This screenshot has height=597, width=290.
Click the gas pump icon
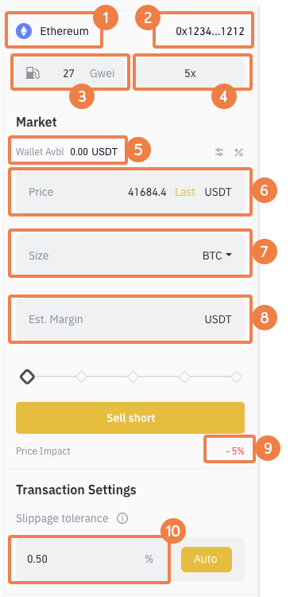click(x=33, y=72)
